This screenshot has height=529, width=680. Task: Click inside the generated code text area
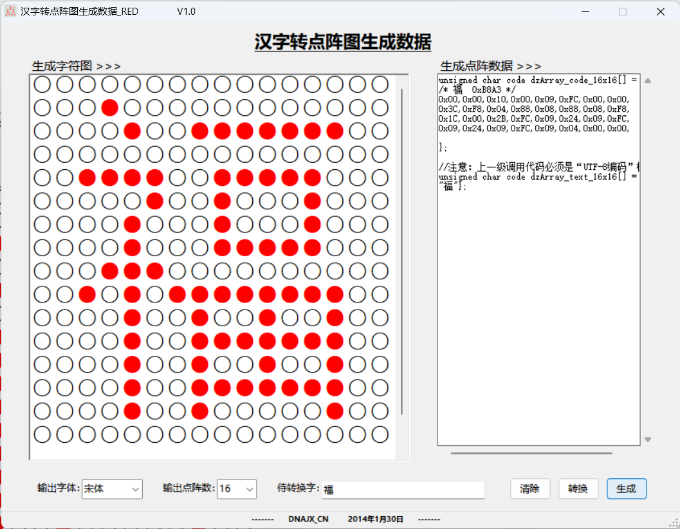538,259
